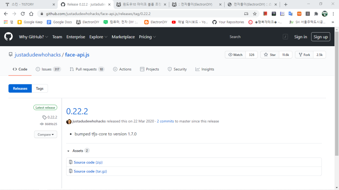The image size is (339, 190).
Task: Click the Enterprise nav link
Action: point(76,37)
